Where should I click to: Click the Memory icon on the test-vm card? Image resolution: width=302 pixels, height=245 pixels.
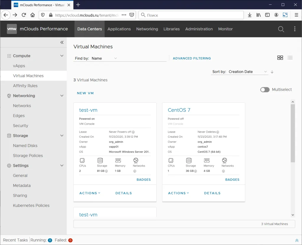(x=118, y=160)
